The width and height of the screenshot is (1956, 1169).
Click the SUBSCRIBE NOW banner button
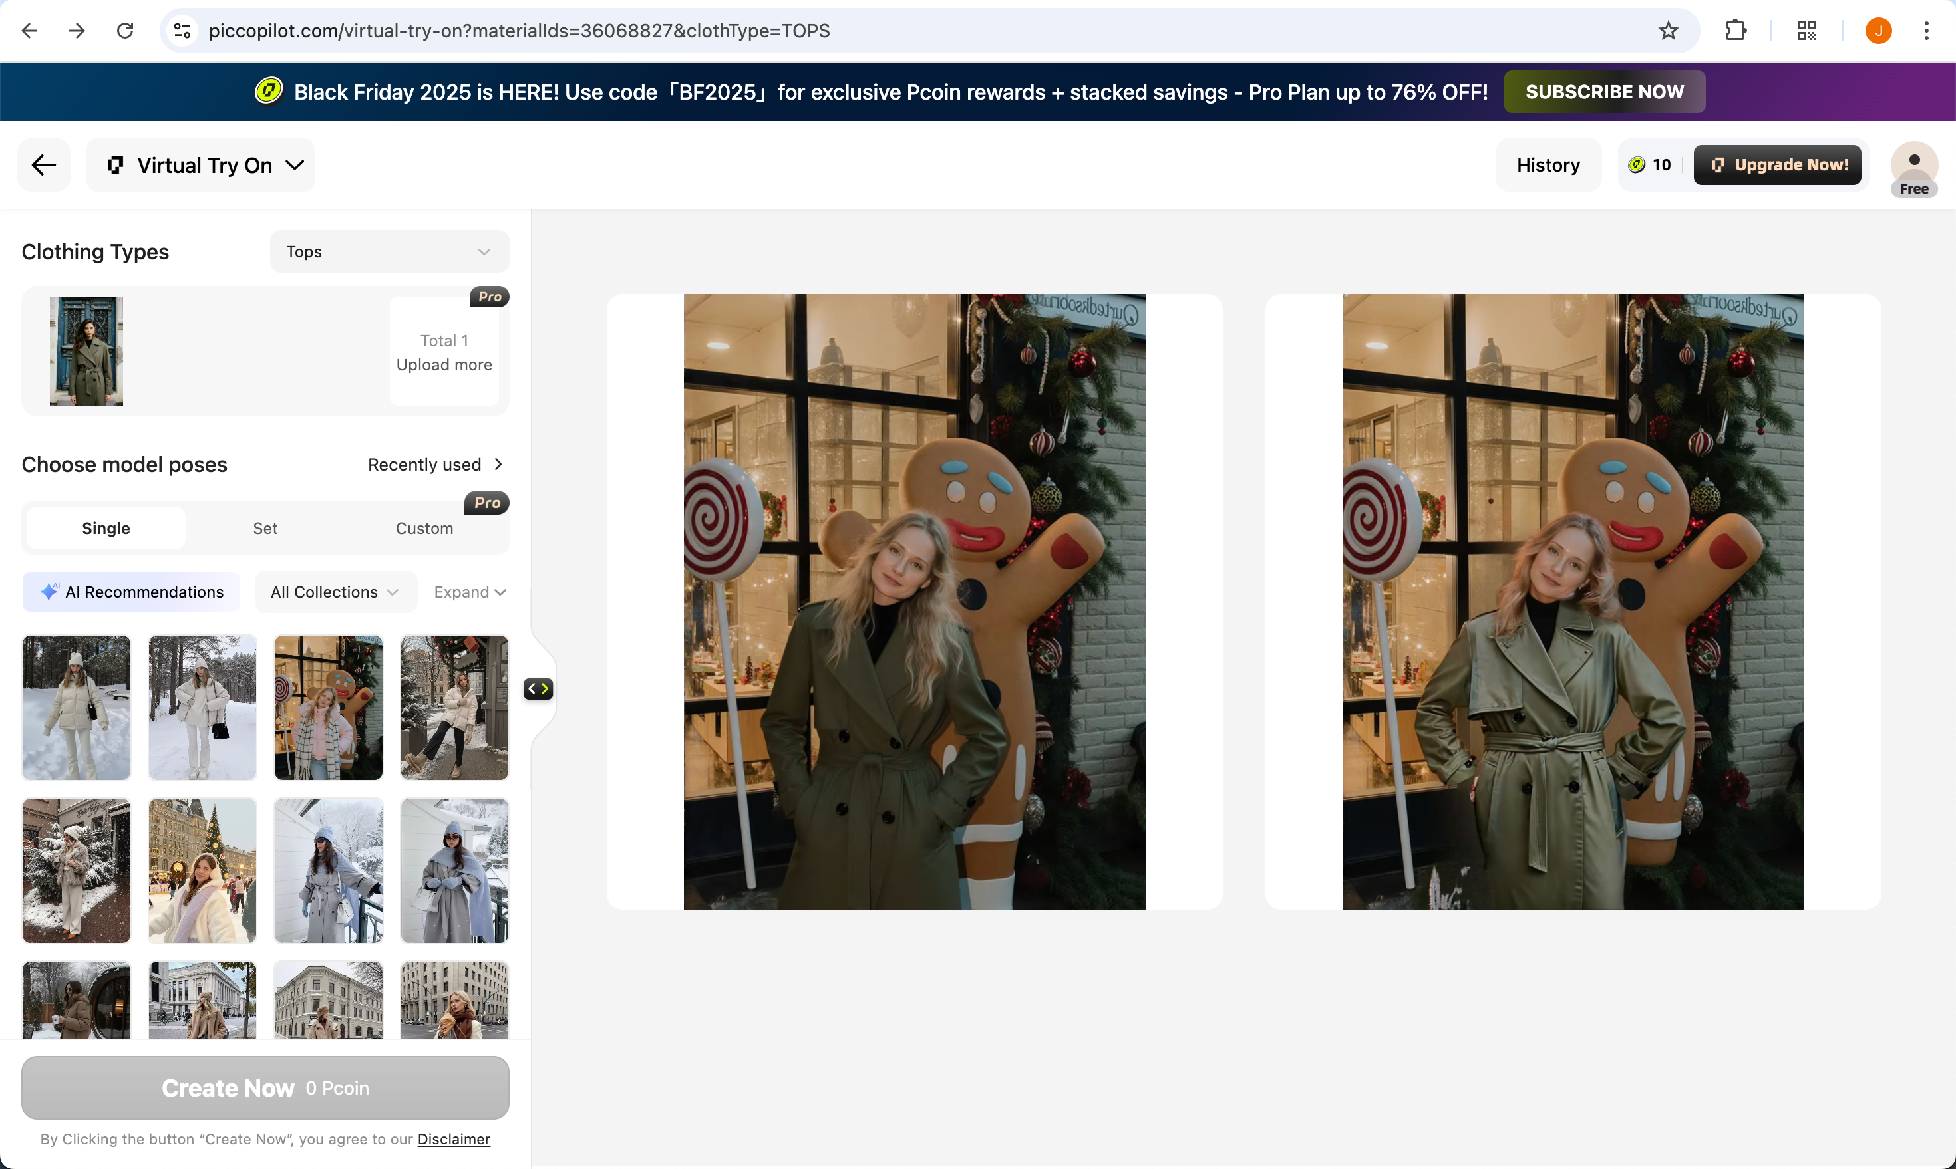point(1604,92)
